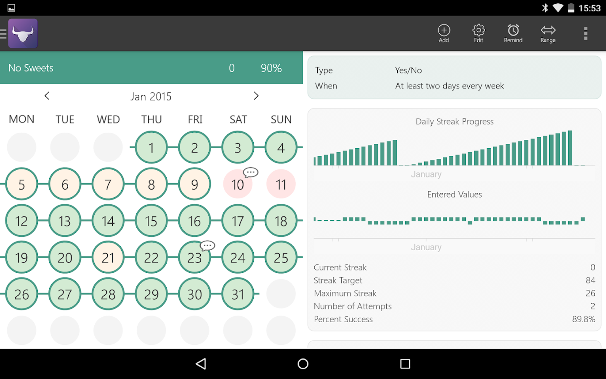Click the bull app logo icon
This screenshot has width=606, height=379.
(22, 33)
